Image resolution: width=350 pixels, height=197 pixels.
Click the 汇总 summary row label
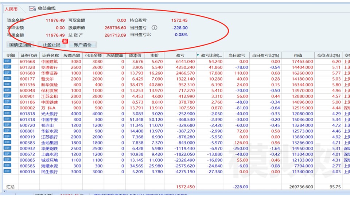pyautogui.click(x=10, y=187)
